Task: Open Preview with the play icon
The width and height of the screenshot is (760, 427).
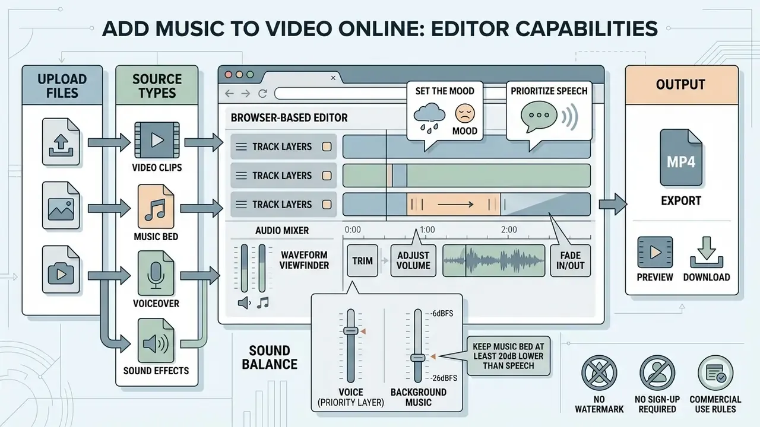Action: pyautogui.click(x=655, y=253)
